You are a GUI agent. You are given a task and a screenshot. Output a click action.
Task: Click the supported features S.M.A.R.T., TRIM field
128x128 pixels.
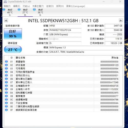coord(86,52)
